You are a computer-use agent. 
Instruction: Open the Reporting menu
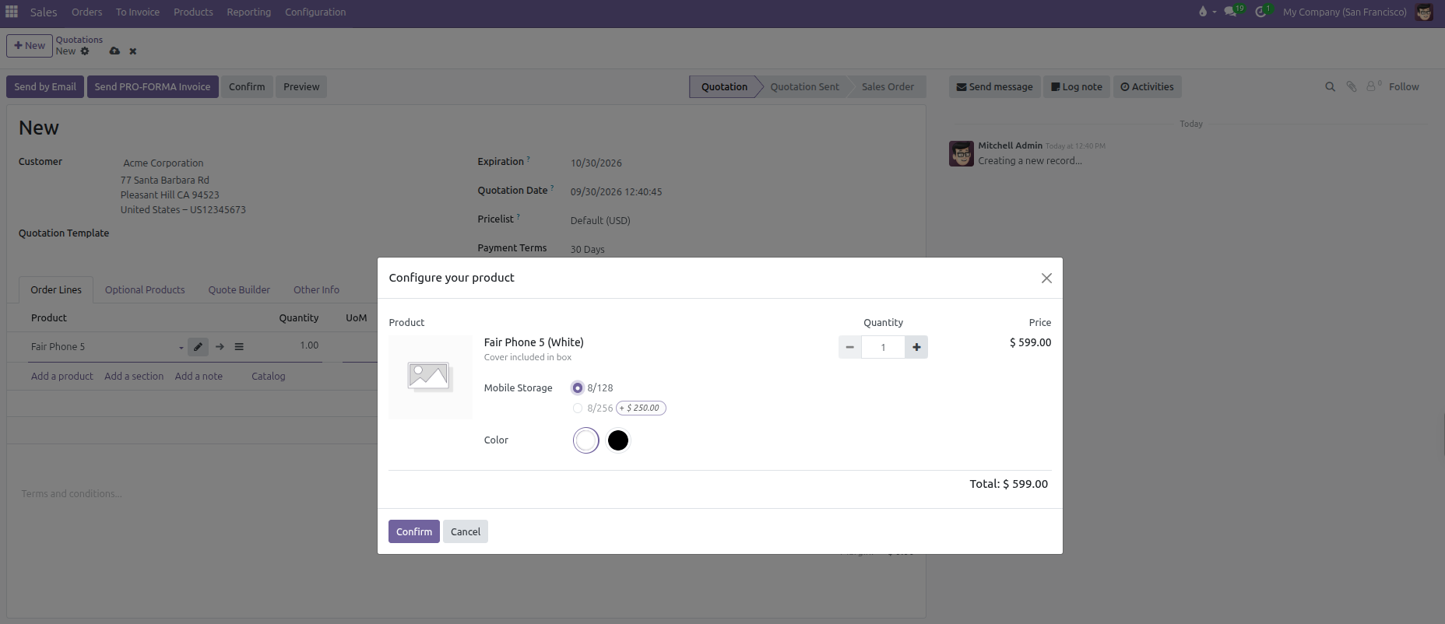[249, 12]
